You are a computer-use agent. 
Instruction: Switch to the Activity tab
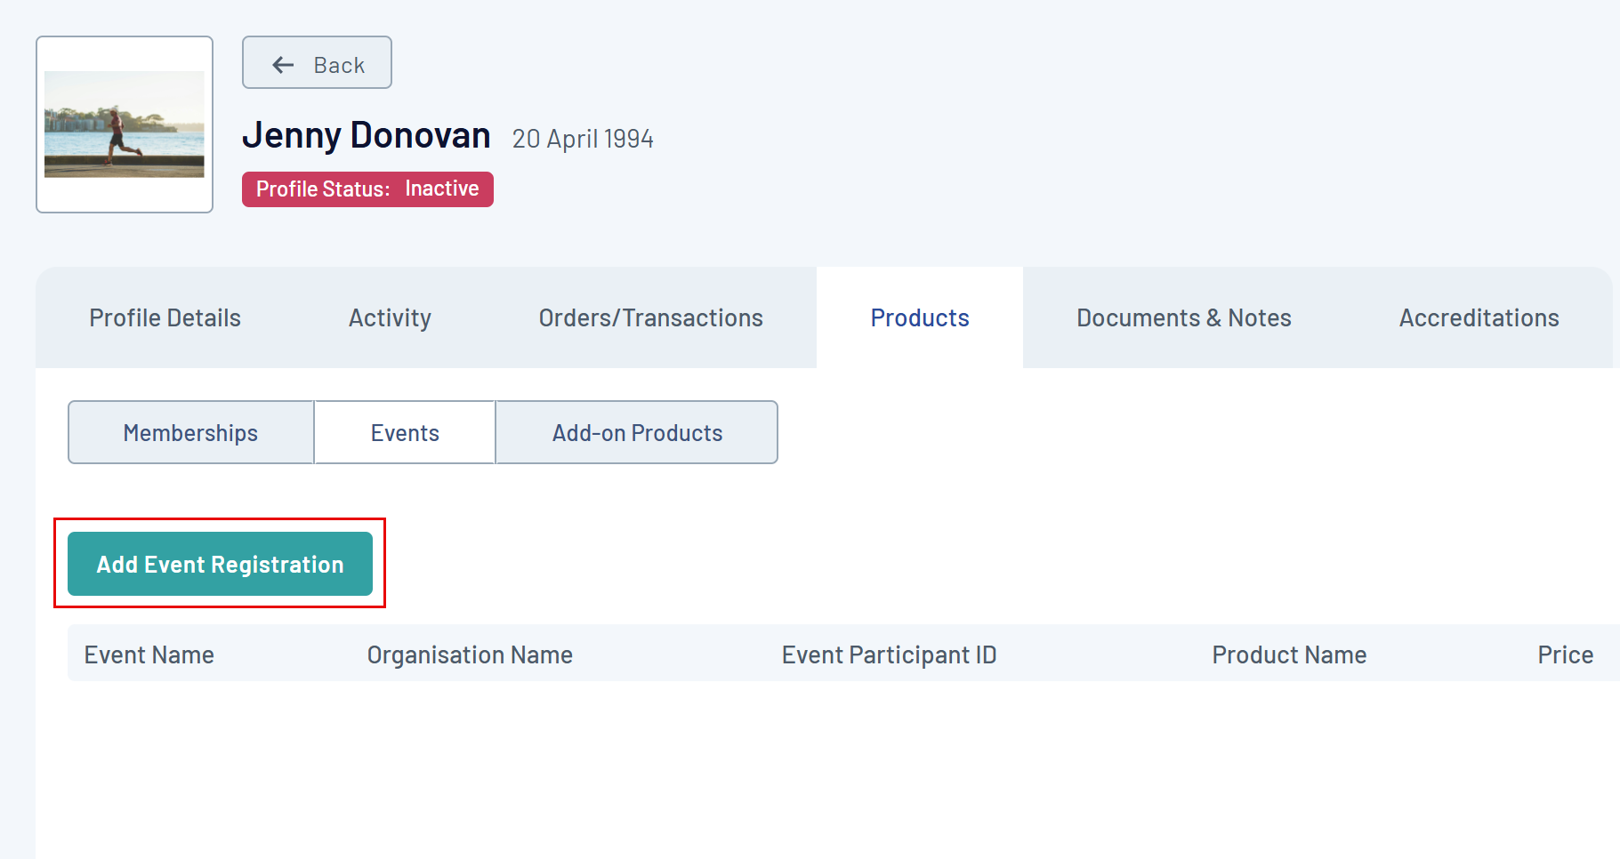[390, 318]
